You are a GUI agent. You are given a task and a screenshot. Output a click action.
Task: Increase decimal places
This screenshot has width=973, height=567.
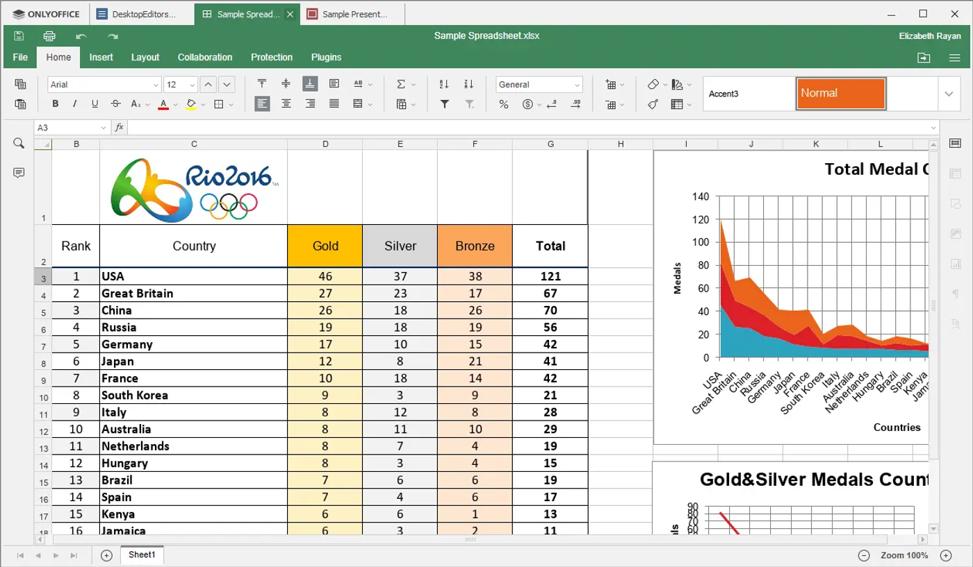[576, 103]
